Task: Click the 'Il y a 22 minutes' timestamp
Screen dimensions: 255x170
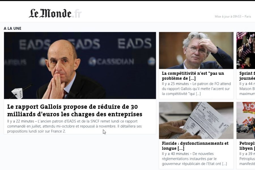Action: 21,121
